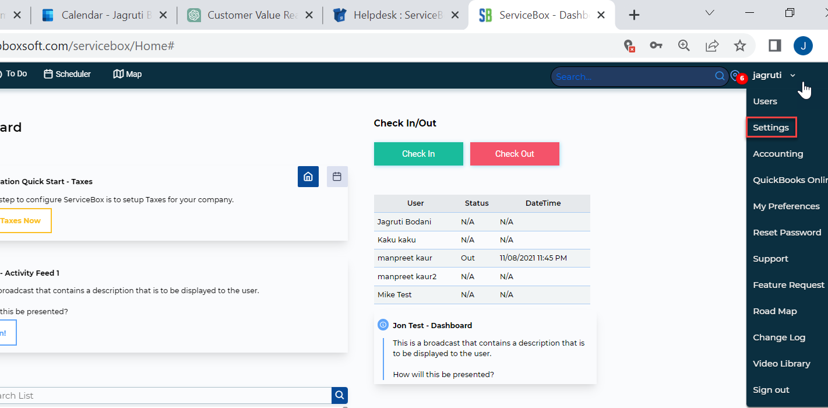The width and height of the screenshot is (828, 408).
Task: Open the browser tab search chevron
Action: click(x=710, y=13)
